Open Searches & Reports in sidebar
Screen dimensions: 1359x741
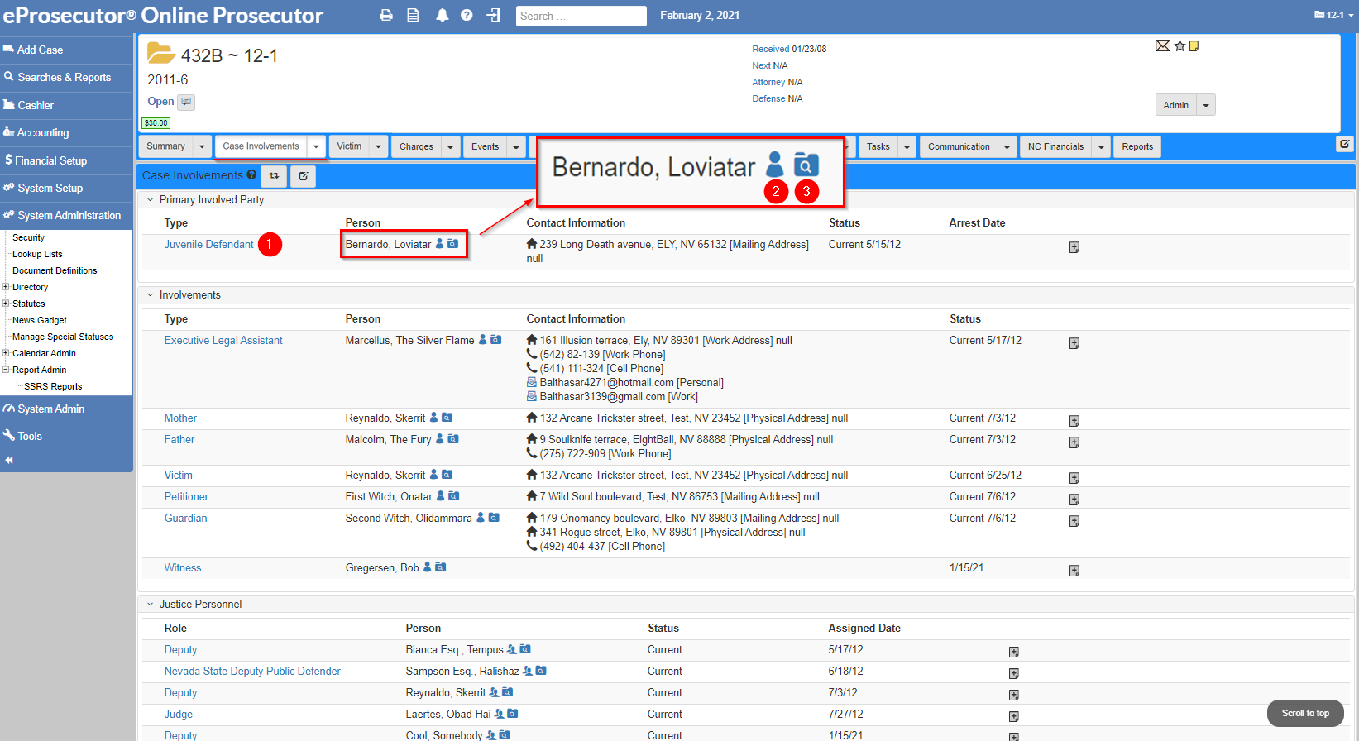[x=66, y=77]
